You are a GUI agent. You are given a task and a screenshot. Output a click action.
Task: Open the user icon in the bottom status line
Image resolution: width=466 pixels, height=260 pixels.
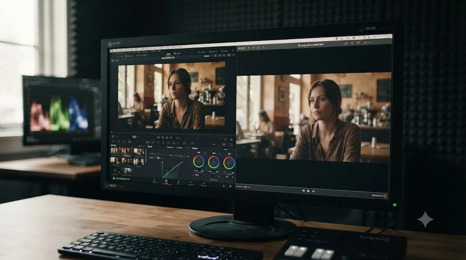point(113,178)
